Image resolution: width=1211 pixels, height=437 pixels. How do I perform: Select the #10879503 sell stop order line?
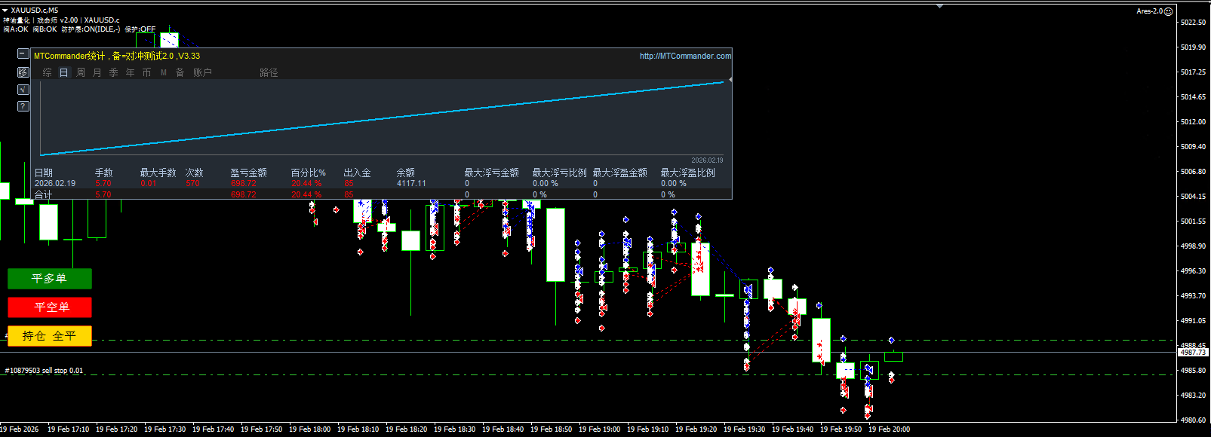coord(44,371)
